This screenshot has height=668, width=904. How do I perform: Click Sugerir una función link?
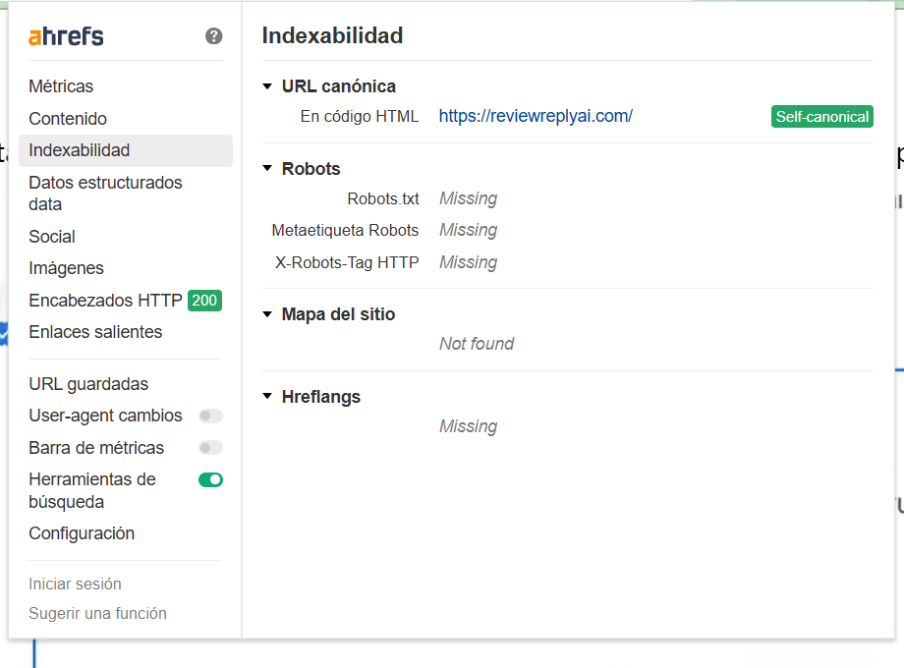pyautogui.click(x=97, y=613)
